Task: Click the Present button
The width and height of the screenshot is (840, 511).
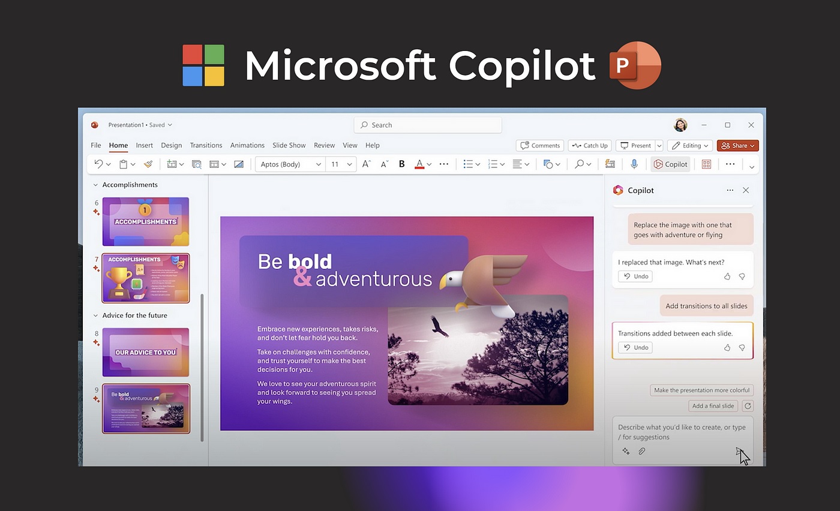Action: (635, 145)
